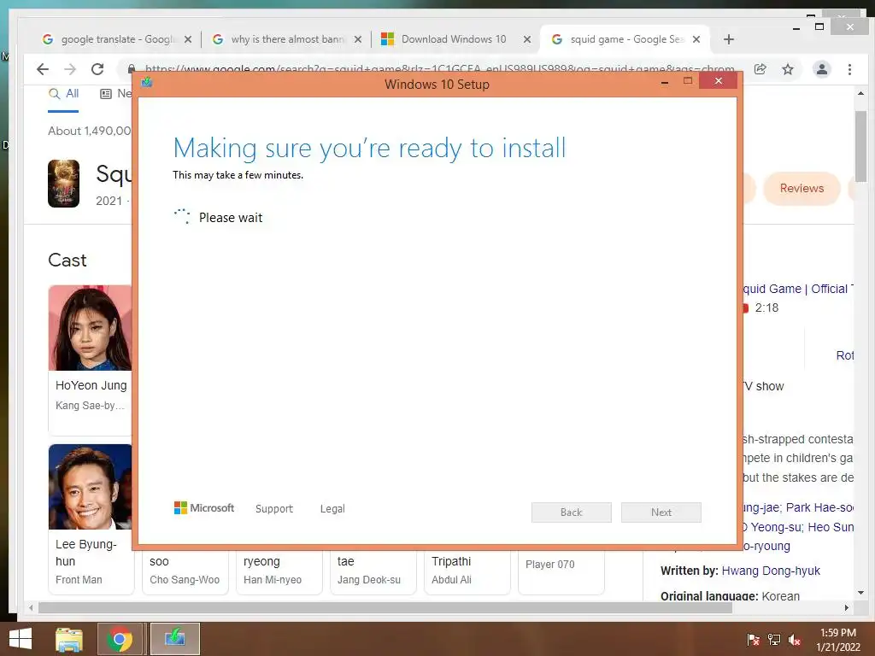Viewport: 875px width, 656px height.
Task: Close the google translate tab
Action: (x=188, y=39)
